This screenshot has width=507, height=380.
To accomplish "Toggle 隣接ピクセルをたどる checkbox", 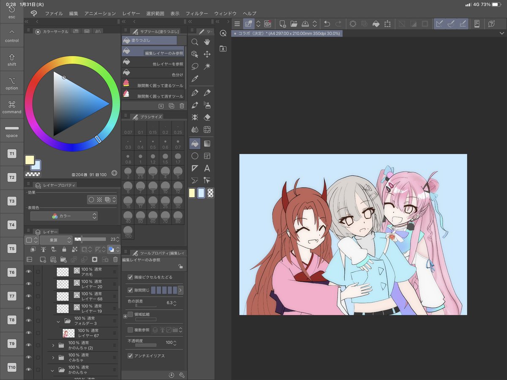I will pyautogui.click(x=130, y=277).
